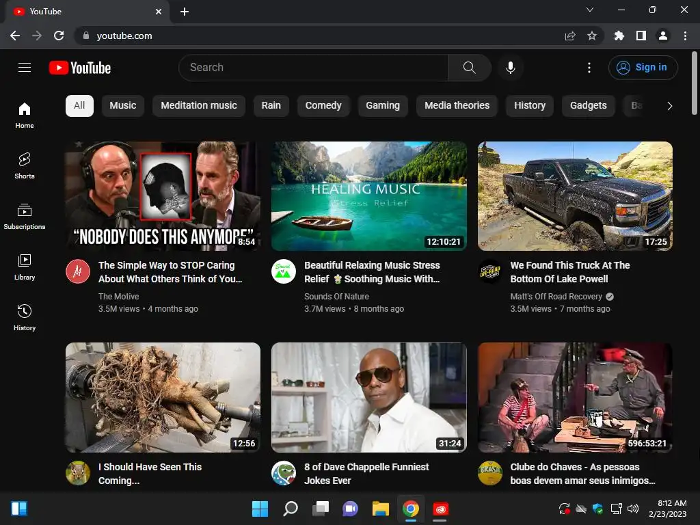Screen dimensions: 700x525
Task: Click the page vertical scrollbar
Action: 695,84
